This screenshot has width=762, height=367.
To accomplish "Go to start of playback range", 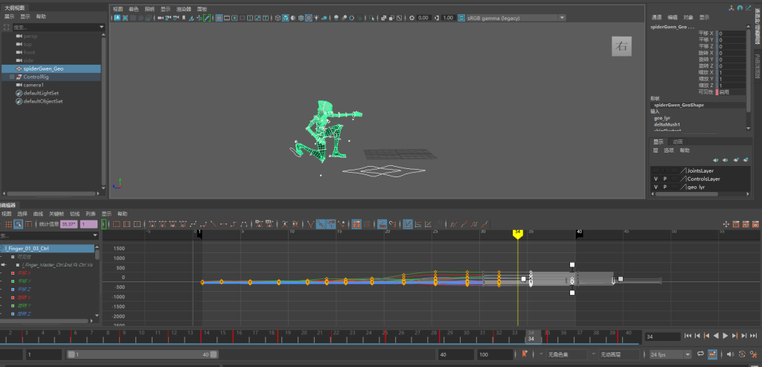I will [x=688, y=336].
